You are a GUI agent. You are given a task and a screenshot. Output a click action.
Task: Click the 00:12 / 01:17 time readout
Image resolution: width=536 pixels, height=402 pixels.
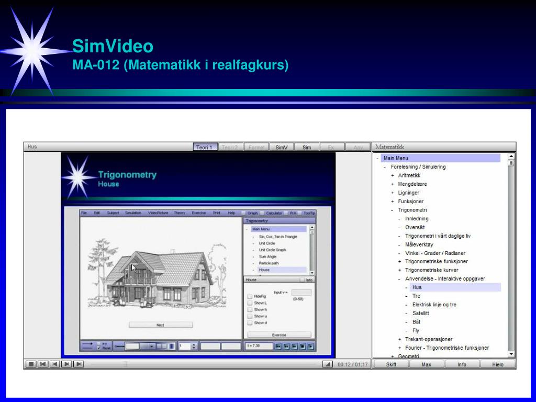[352, 364]
